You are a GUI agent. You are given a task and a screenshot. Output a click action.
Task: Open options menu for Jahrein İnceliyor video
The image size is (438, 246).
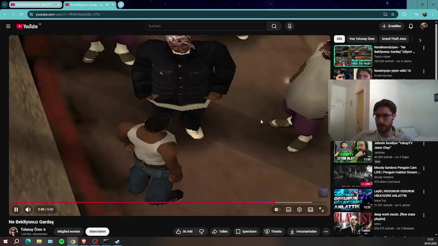click(424, 144)
